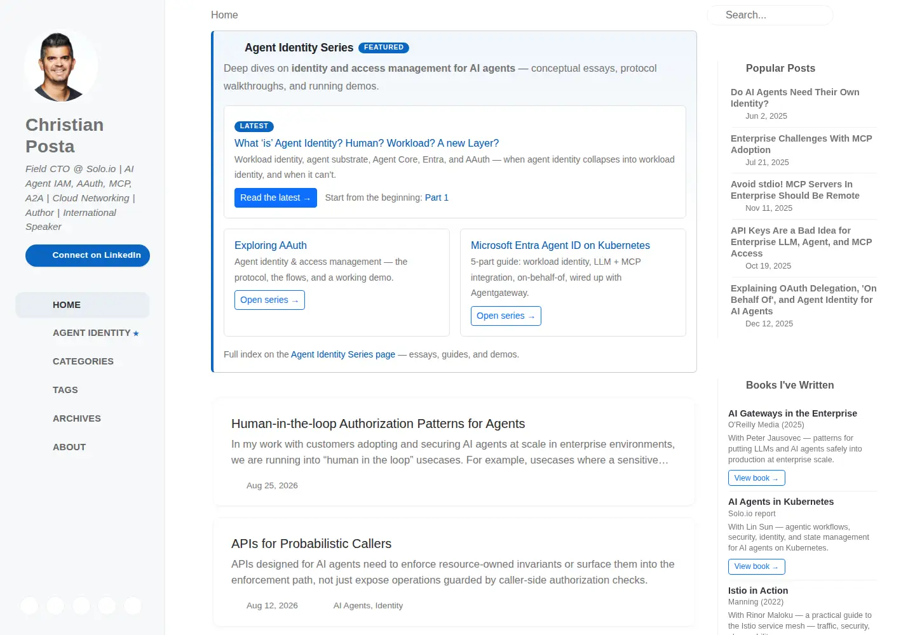The height and width of the screenshot is (635, 915).
Task: Open the popular post about API Keys
Action: (801, 242)
